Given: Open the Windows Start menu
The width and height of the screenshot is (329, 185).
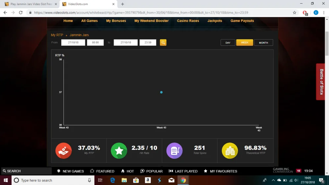Looking at the screenshot, I should tap(6, 180).
